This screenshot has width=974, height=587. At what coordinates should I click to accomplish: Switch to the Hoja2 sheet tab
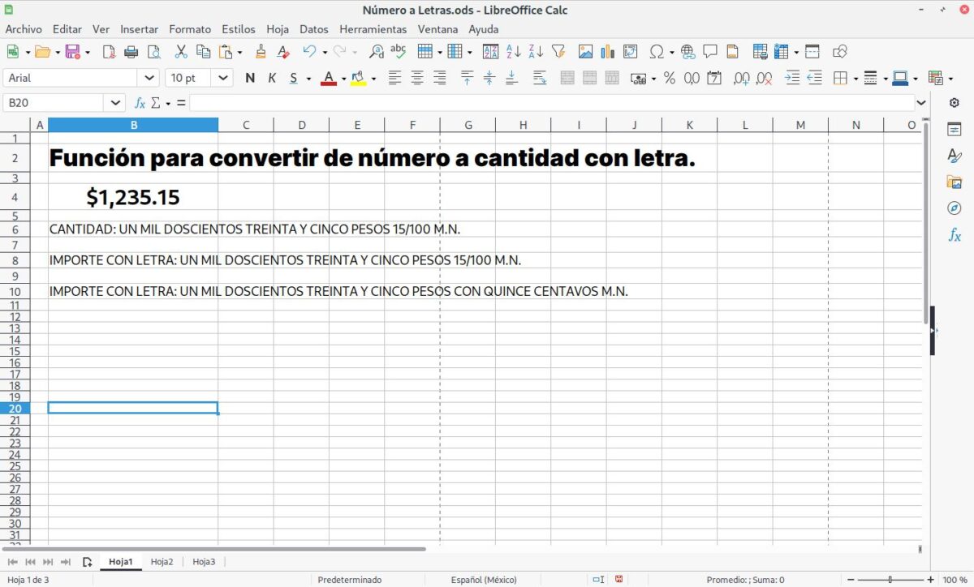(162, 561)
